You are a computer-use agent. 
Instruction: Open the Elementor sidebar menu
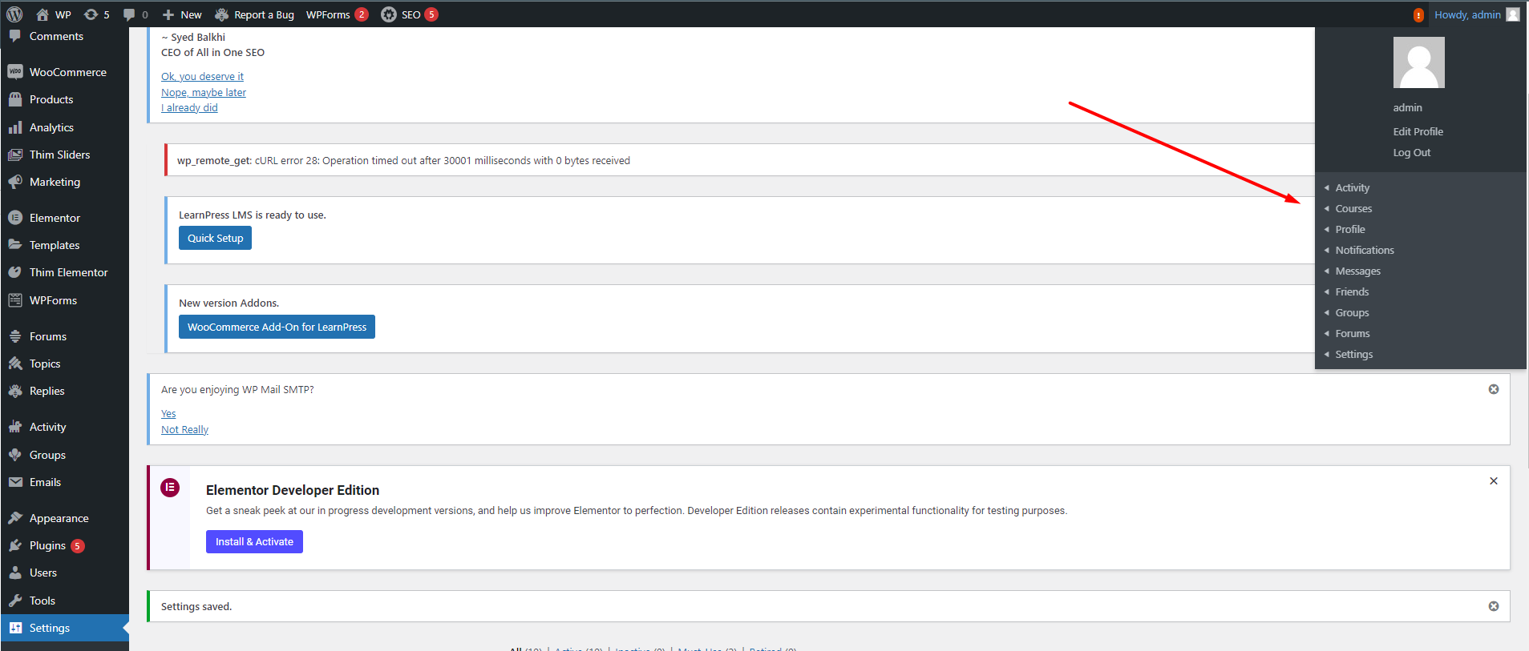click(x=55, y=218)
